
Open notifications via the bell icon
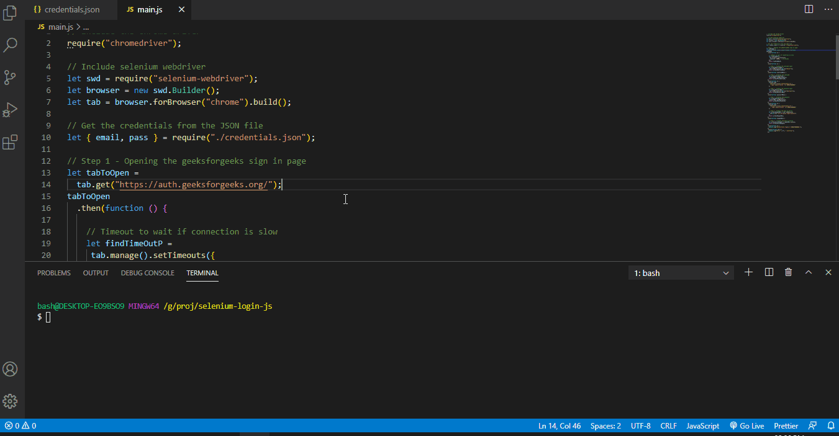tap(831, 425)
